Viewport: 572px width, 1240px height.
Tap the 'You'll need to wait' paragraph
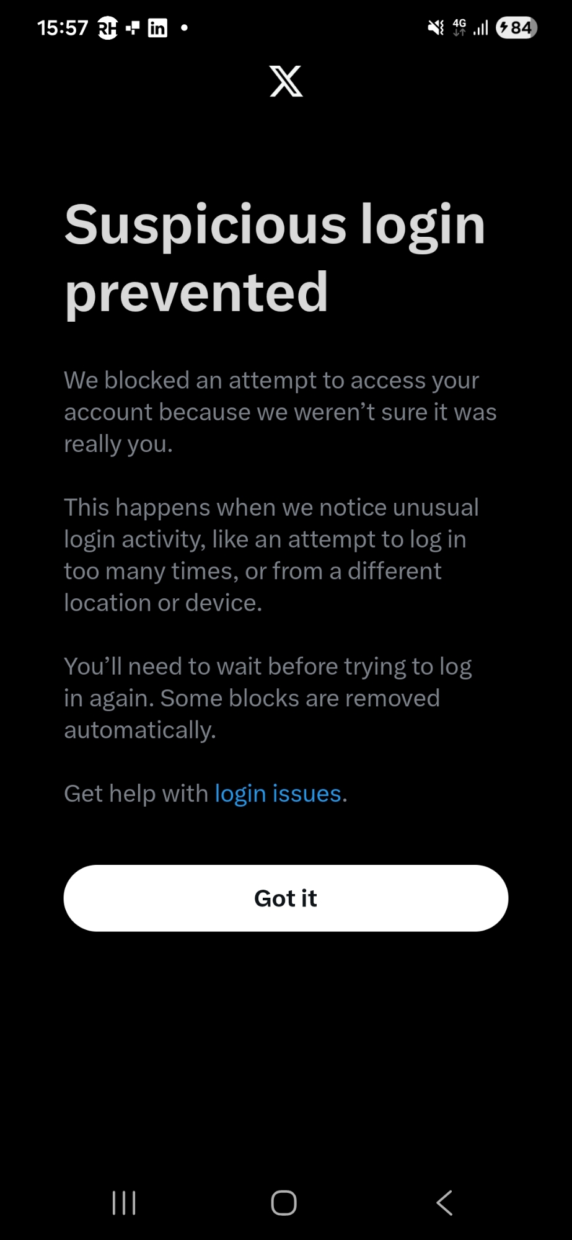tap(268, 698)
